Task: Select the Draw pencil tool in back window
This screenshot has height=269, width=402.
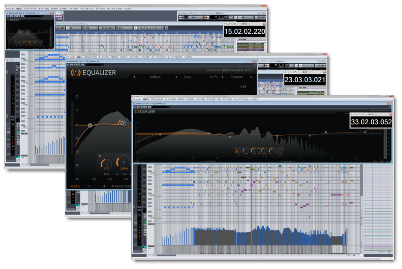Action: [x=138, y=28]
